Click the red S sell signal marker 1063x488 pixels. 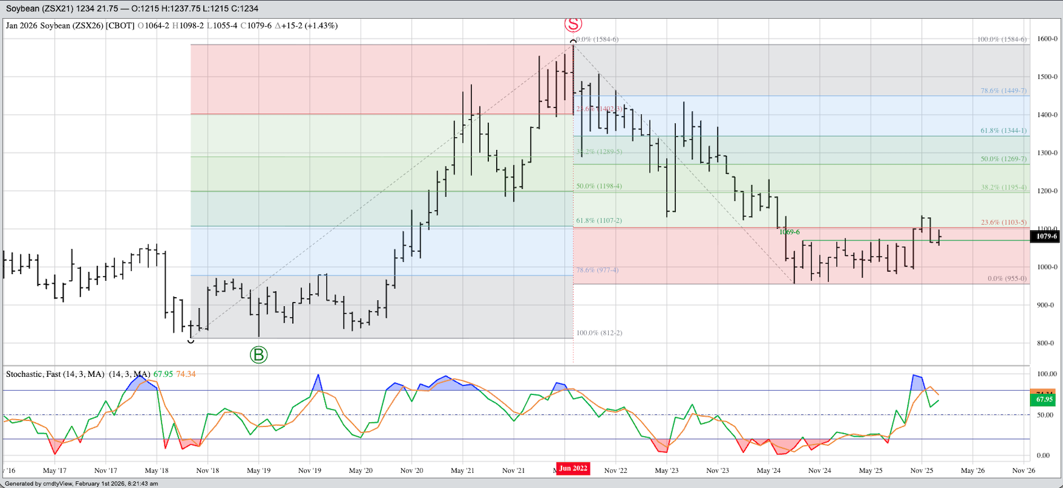tap(573, 24)
